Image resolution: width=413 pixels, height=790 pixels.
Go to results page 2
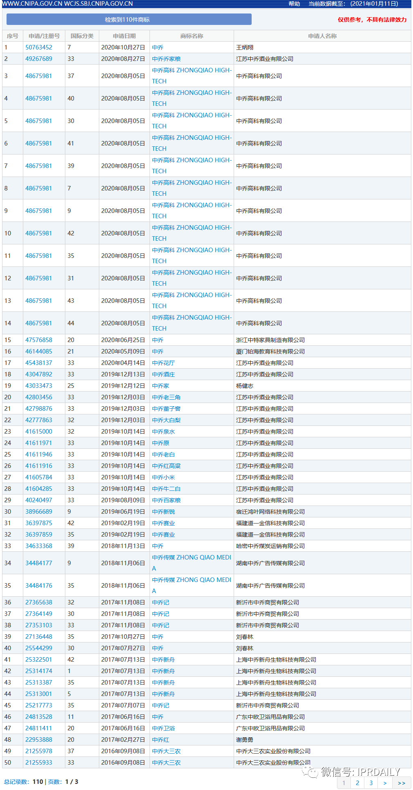point(357,783)
